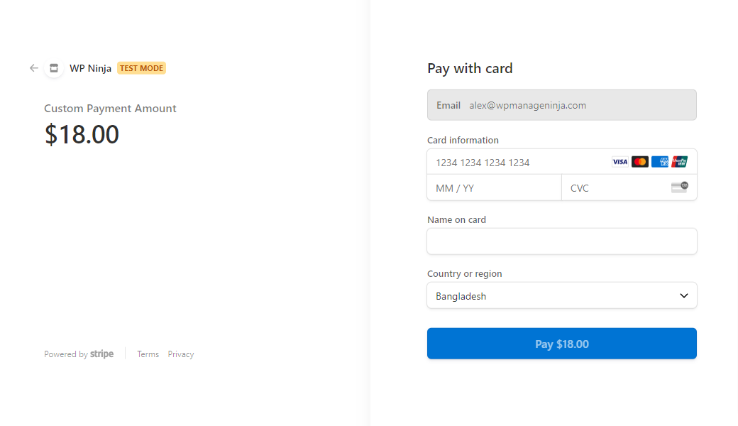The width and height of the screenshot is (738, 426).
Task: Click the Email field
Action: [561, 105]
